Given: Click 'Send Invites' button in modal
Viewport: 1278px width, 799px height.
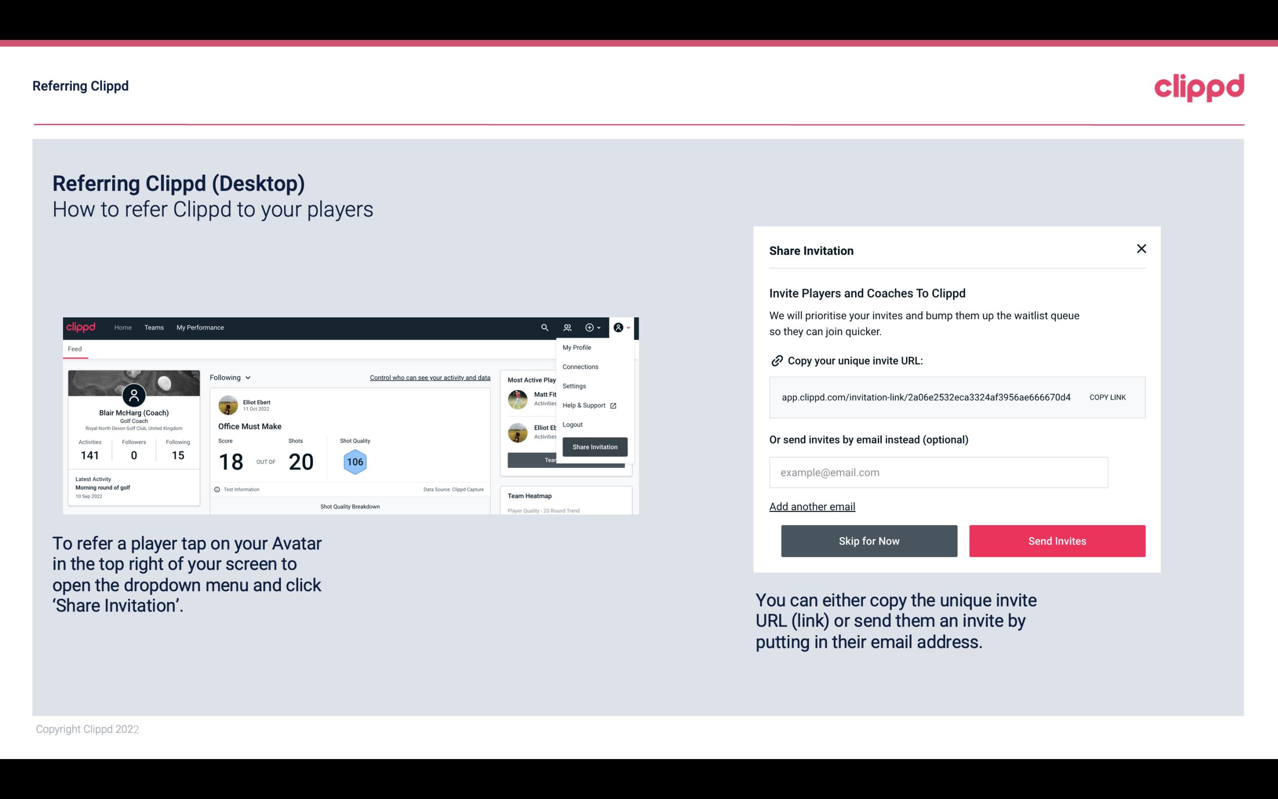Looking at the screenshot, I should 1057,541.
